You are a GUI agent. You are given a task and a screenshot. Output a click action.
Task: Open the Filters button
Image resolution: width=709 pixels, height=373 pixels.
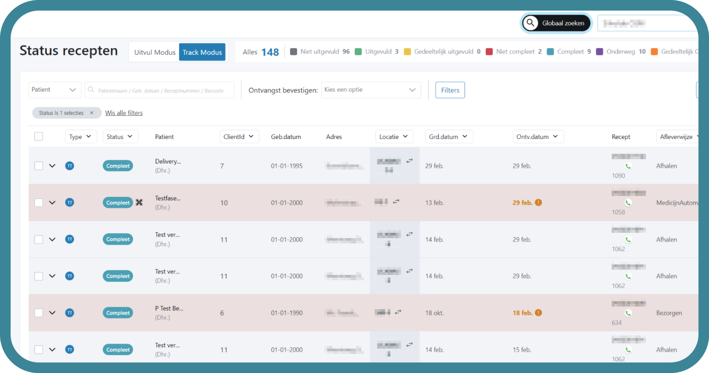coord(450,90)
